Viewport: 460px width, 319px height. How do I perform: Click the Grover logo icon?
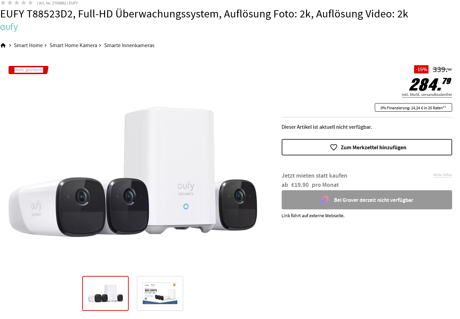click(324, 200)
